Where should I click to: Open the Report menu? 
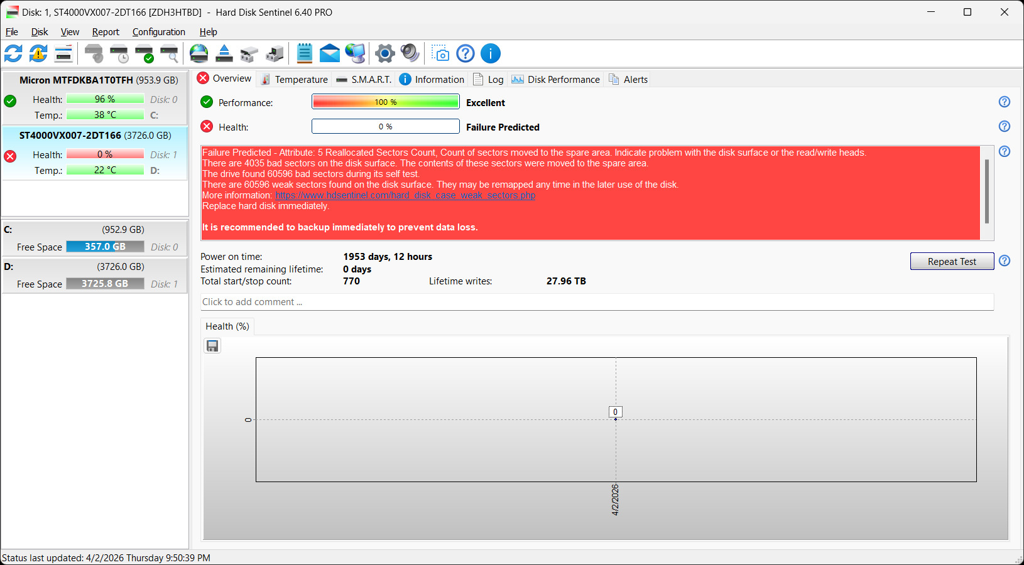(x=106, y=32)
